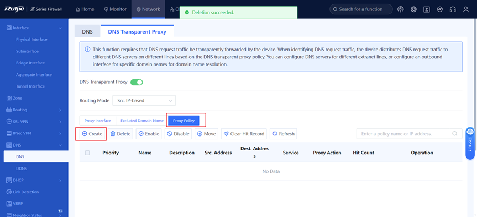The width and height of the screenshot is (477, 217).
Task: Click the Ruijie logo
Action: coord(14,9)
